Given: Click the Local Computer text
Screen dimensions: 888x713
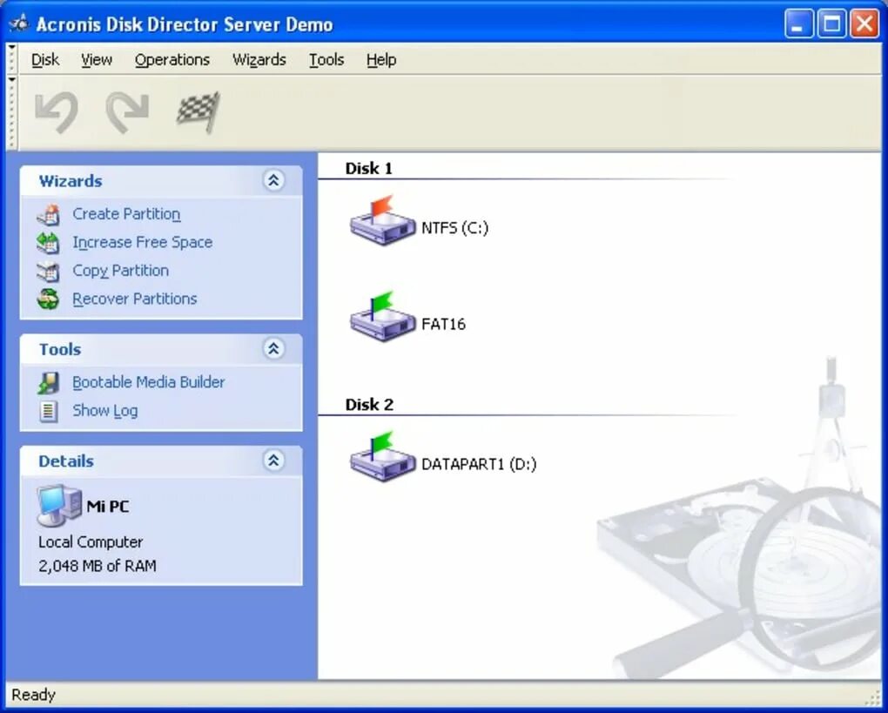Looking at the screenshot, I should pos(91,542).
